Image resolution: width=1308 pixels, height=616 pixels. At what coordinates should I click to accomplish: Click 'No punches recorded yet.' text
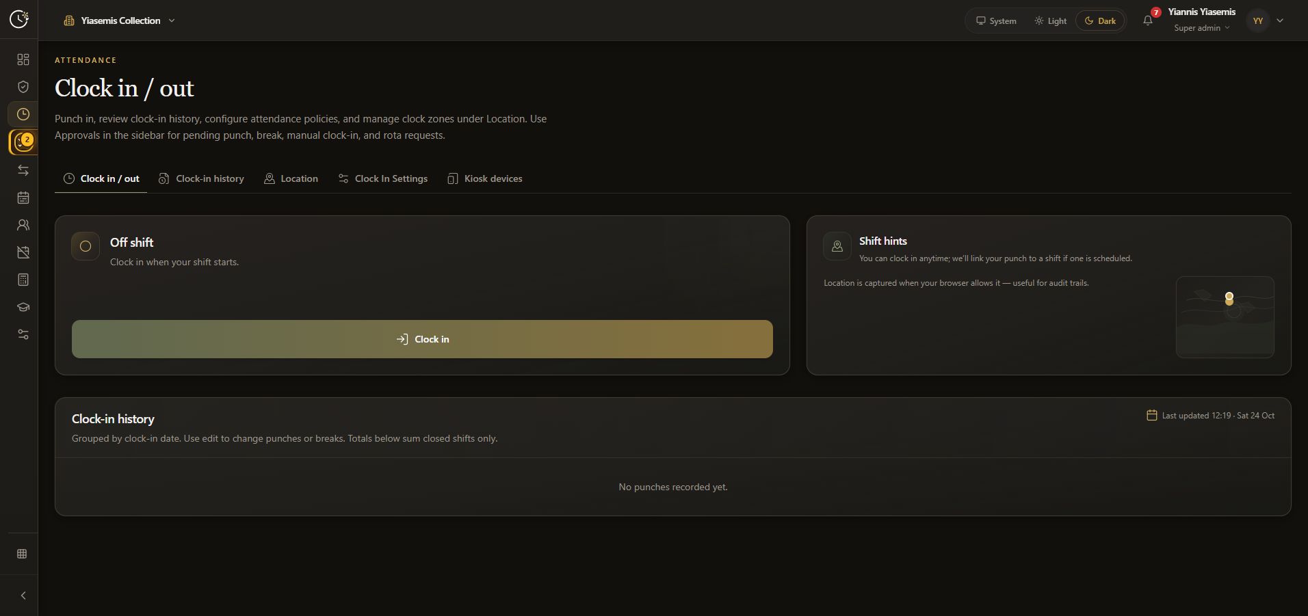click(x=673, y=487)
